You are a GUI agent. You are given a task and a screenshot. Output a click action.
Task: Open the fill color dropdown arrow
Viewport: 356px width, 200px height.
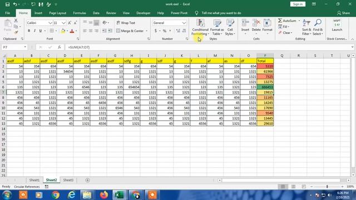pos(67,31)
